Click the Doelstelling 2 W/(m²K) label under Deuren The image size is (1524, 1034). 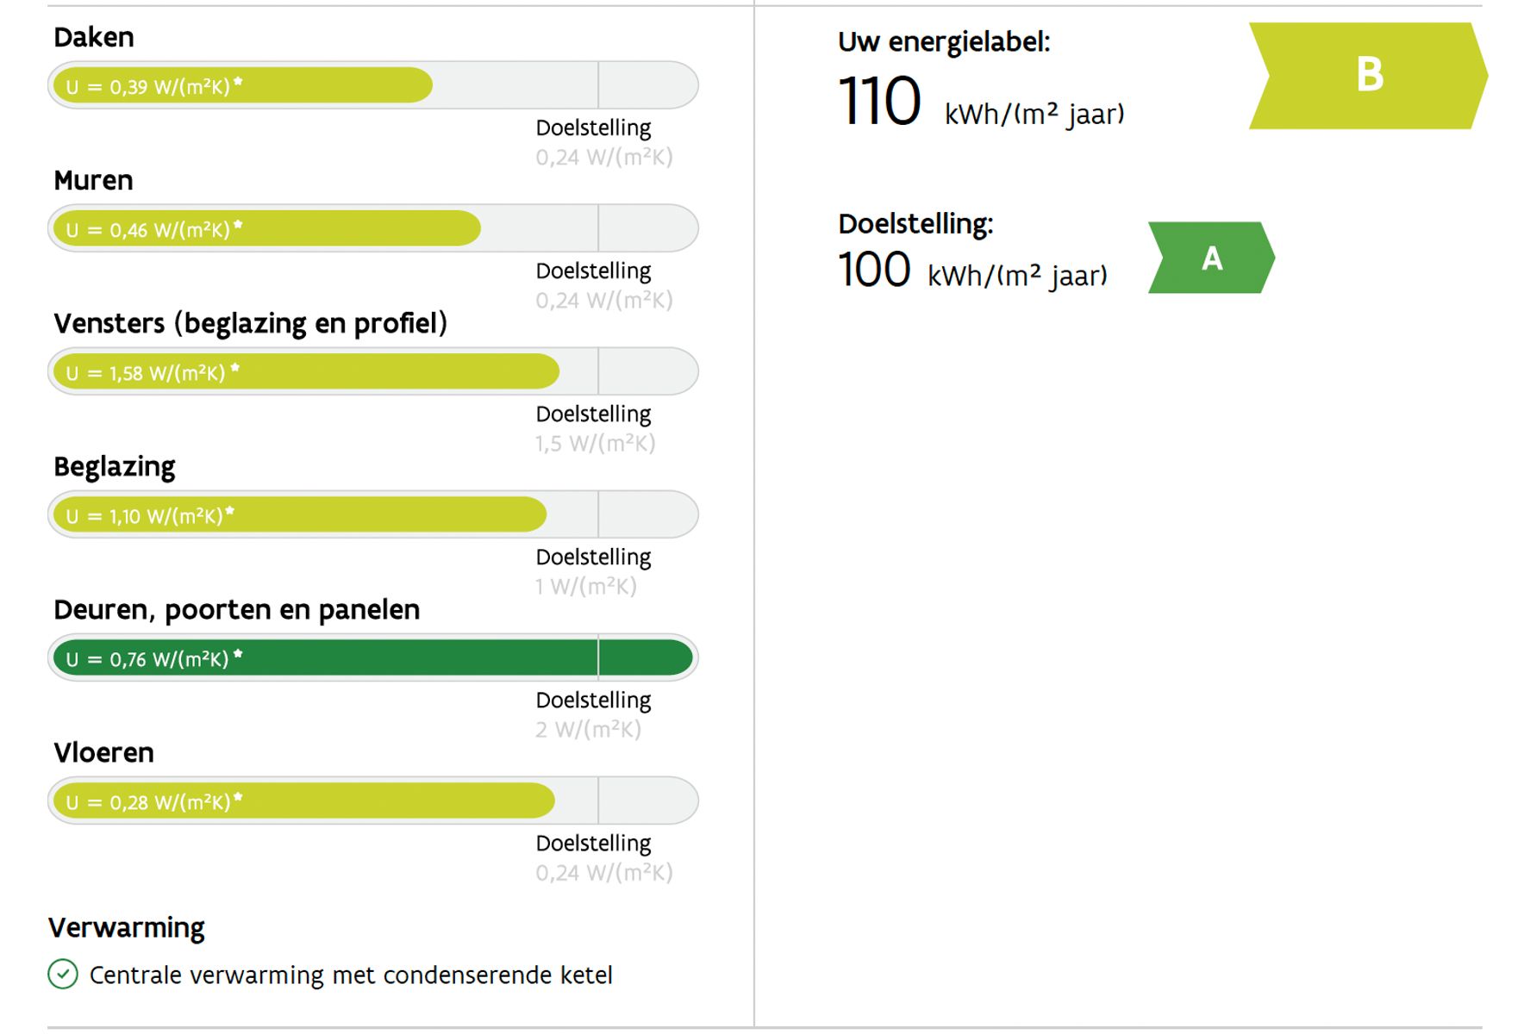[x=593, y=714]
